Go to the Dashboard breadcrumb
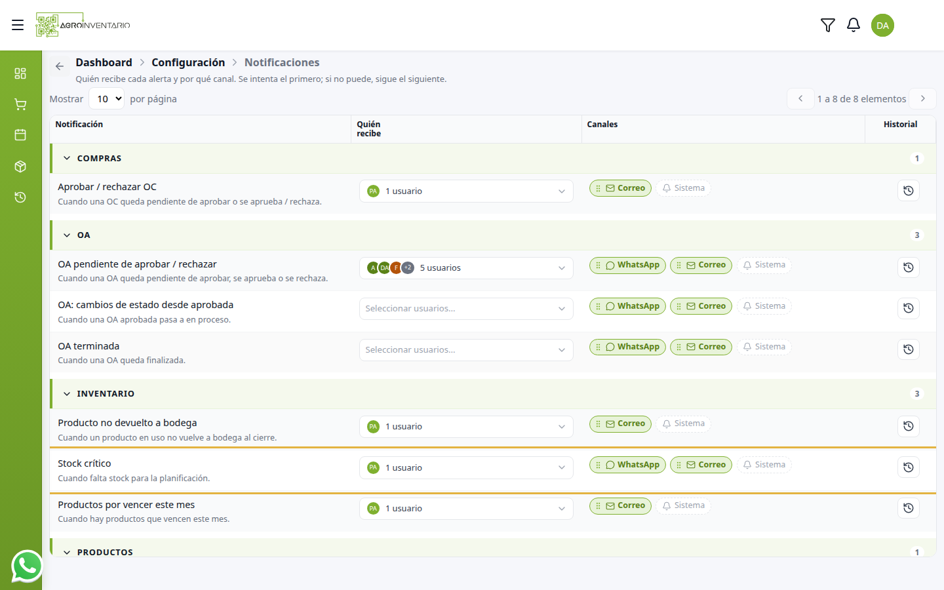Image resolution: width=944 pixels, height=590 pixels. coord(104,62)
